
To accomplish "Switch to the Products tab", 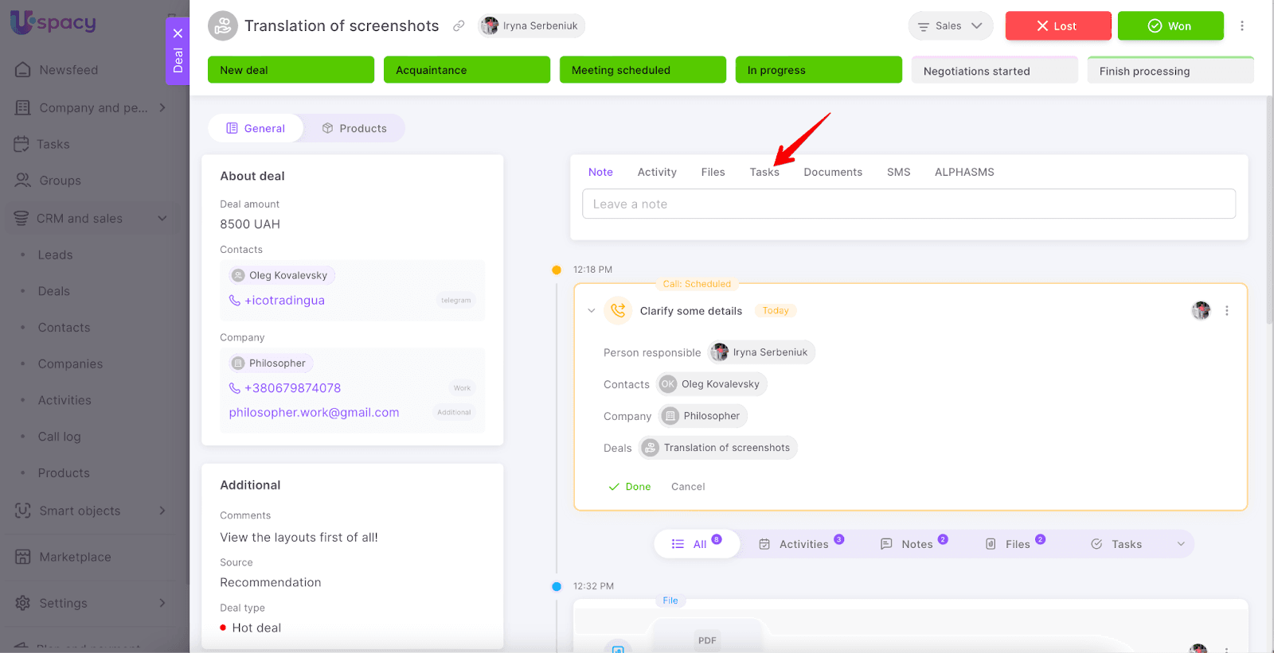I will click(354, 128).
